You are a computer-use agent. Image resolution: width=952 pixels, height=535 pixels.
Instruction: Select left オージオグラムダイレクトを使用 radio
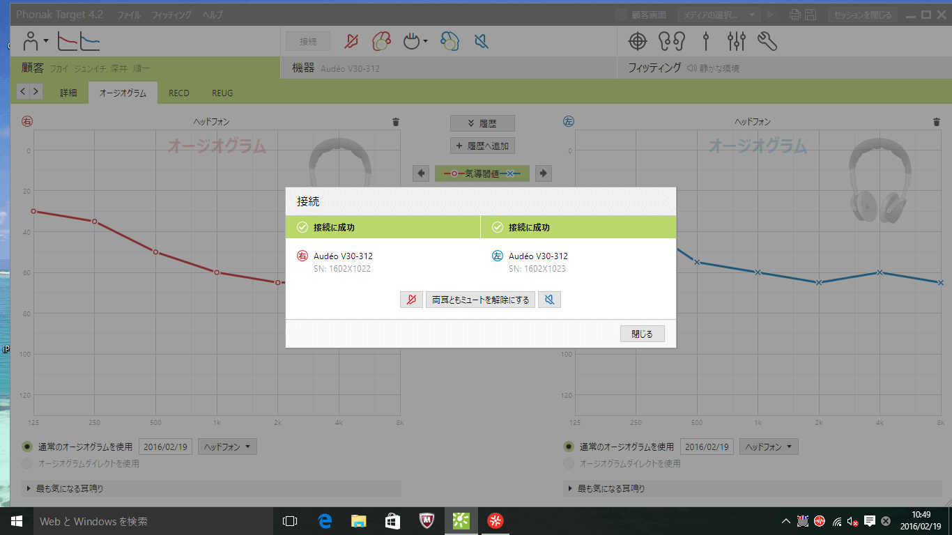tap(569, 463)
